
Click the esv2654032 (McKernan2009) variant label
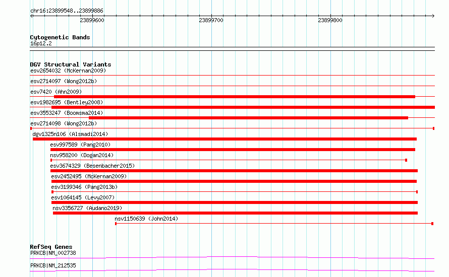(x=68, y=71)
